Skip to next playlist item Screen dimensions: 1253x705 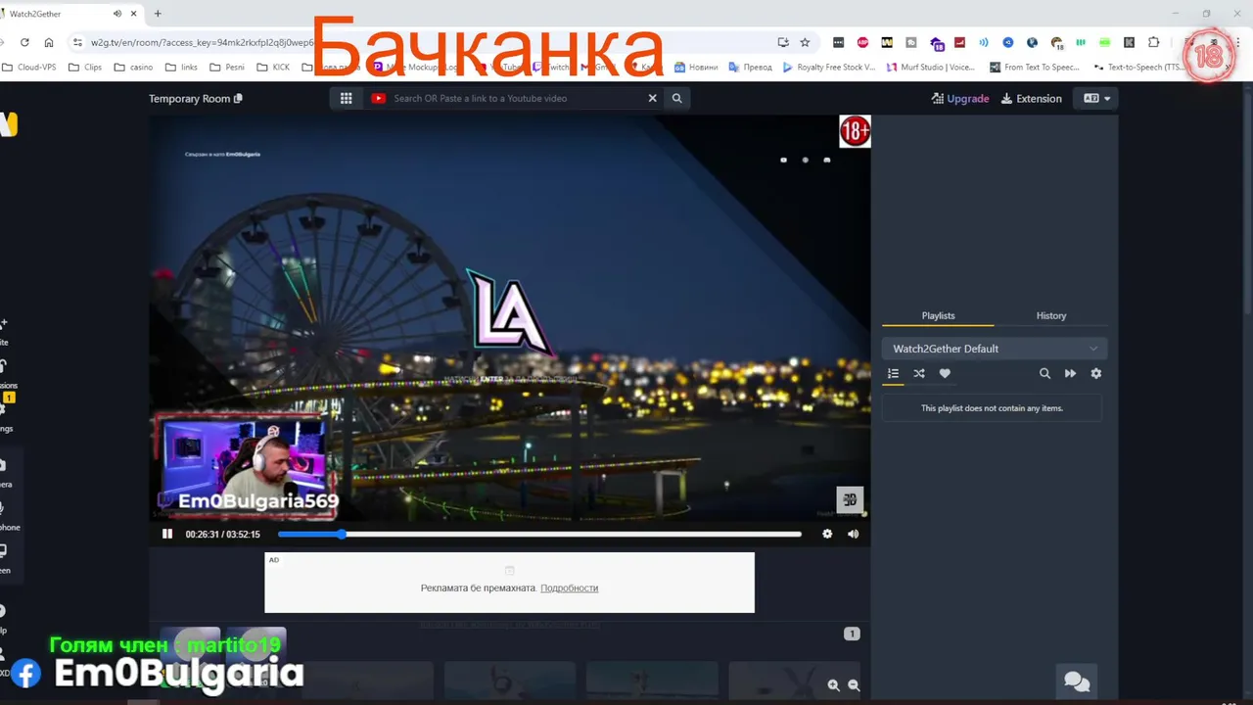tap(1070, 373)
